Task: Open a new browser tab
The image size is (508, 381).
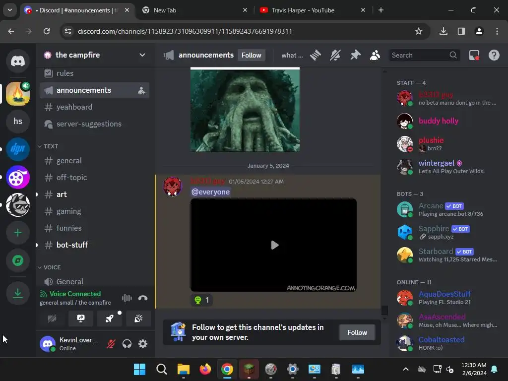Action: (x=381, y=10)
